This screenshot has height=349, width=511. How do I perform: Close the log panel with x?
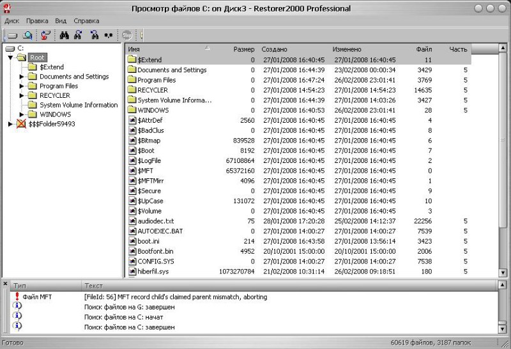coord(5,283)
